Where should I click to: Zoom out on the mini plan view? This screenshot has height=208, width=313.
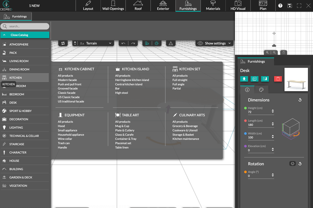pyautogui.click(x=275, y=53)
